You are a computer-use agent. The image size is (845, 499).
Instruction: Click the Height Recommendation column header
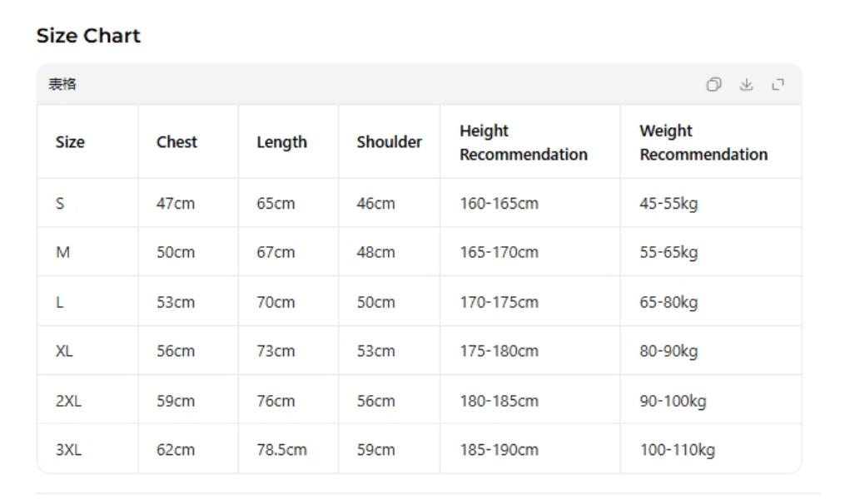coord(523,141)
